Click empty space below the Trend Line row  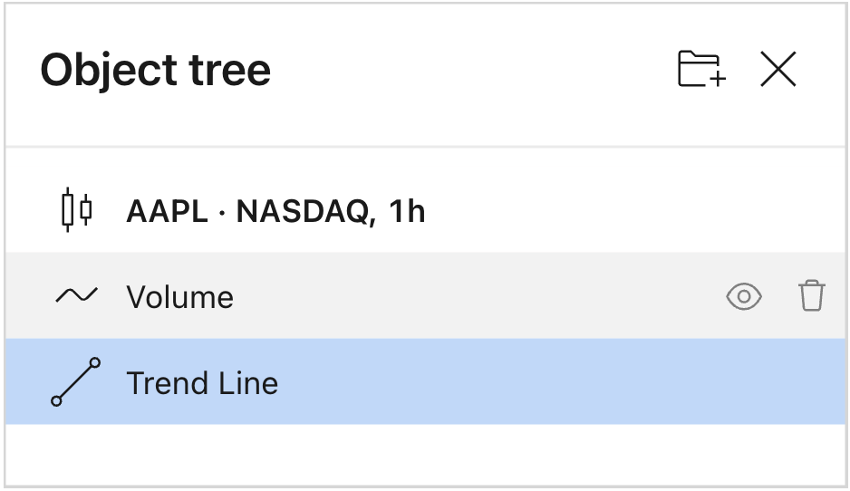point(426,455)
